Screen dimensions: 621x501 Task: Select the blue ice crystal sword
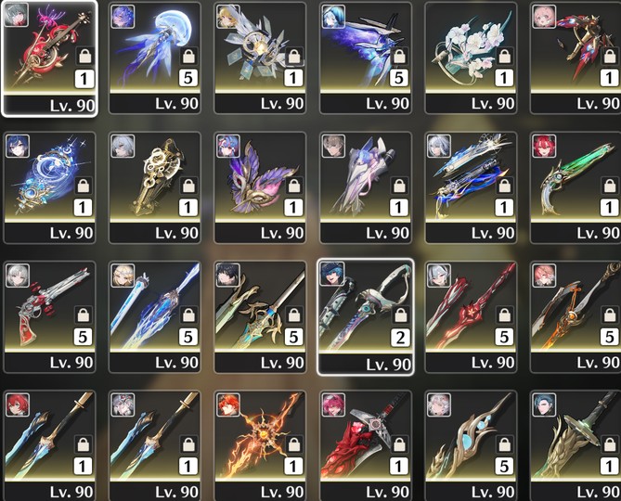pos(155,317)
